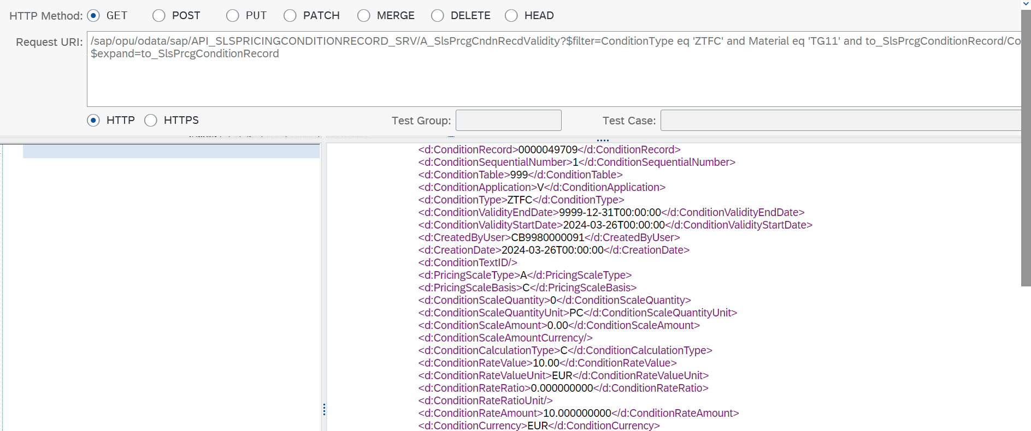
Task: Select the HTTP protocol option
Action: [x=93, y=121]
